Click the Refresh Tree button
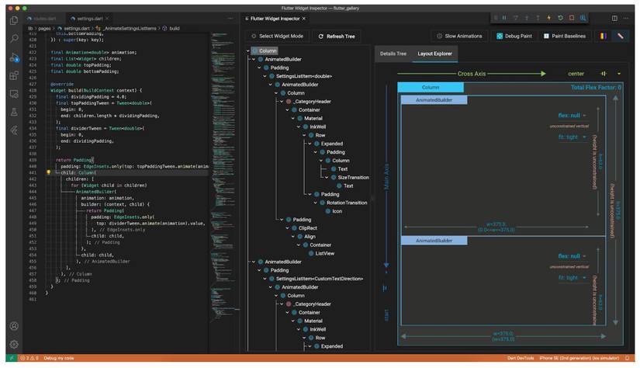 [x=337, y=36]
